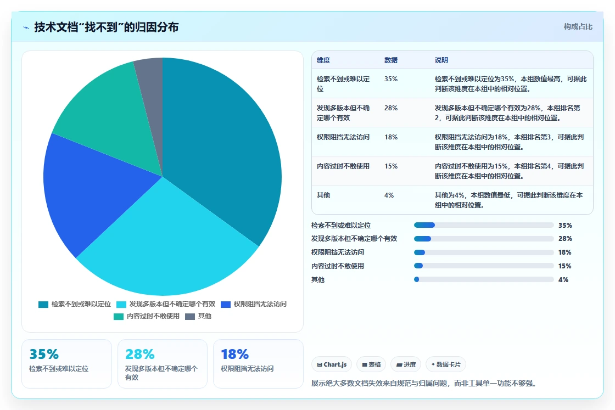Toggle 检索不到或难以定位 legend swatch
Image resolution: width=615 pixels, height=410 pixels.
[x=43, y=305]
